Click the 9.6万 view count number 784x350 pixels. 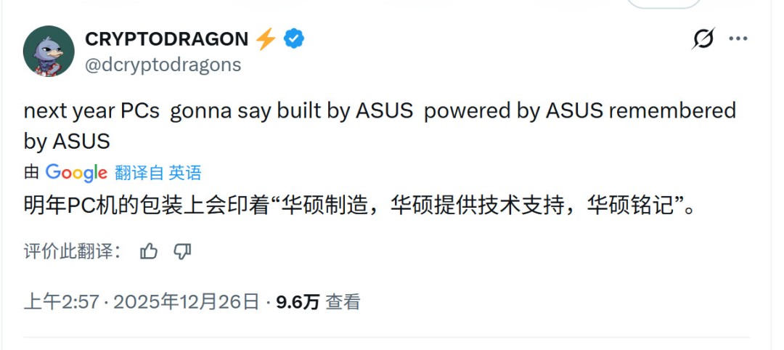pos(298,302)
